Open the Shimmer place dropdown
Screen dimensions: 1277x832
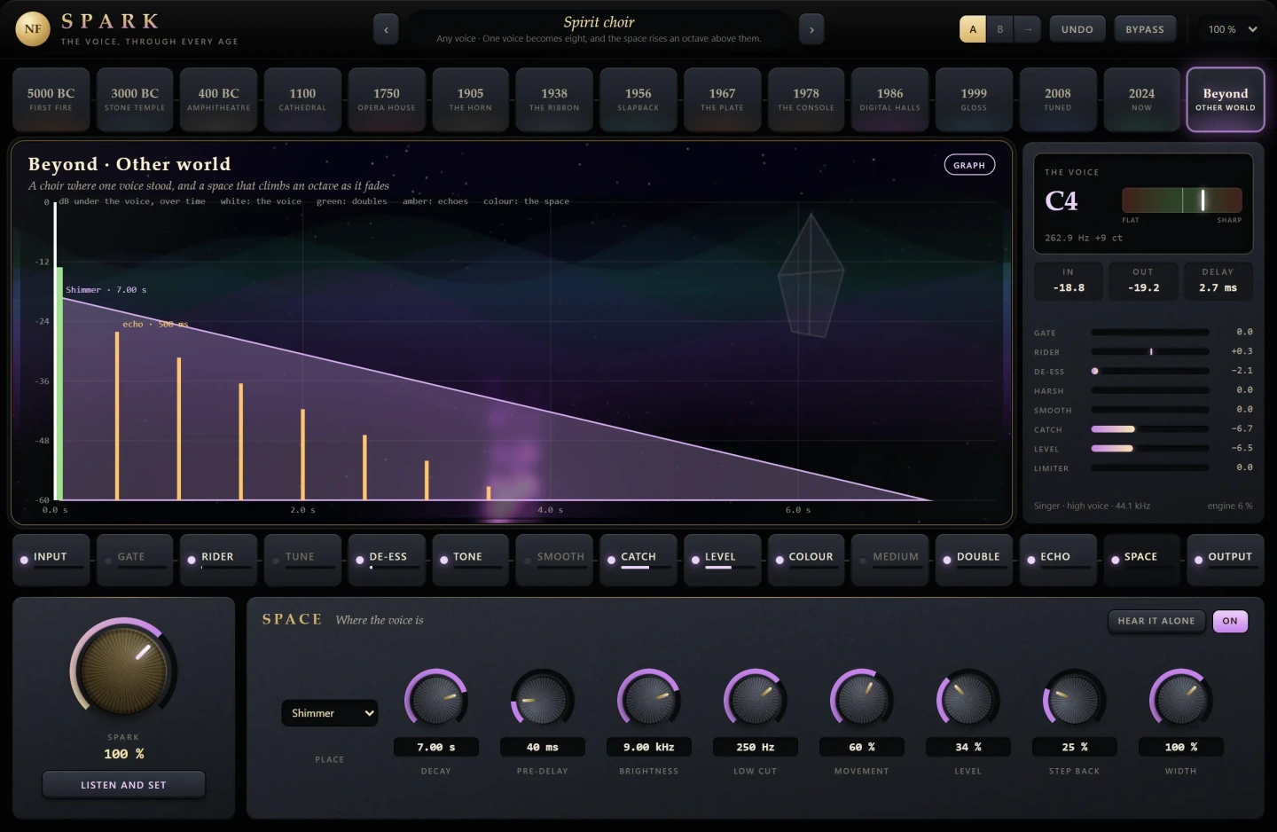point(330,713)
